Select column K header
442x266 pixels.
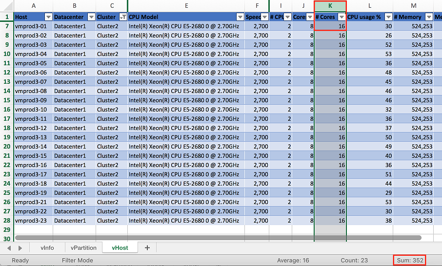pos(330,6)
